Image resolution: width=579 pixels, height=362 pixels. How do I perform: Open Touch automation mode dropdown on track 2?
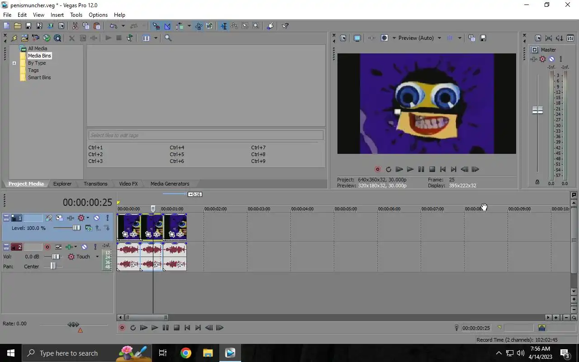pyautogui.click(x=97, y=257)
